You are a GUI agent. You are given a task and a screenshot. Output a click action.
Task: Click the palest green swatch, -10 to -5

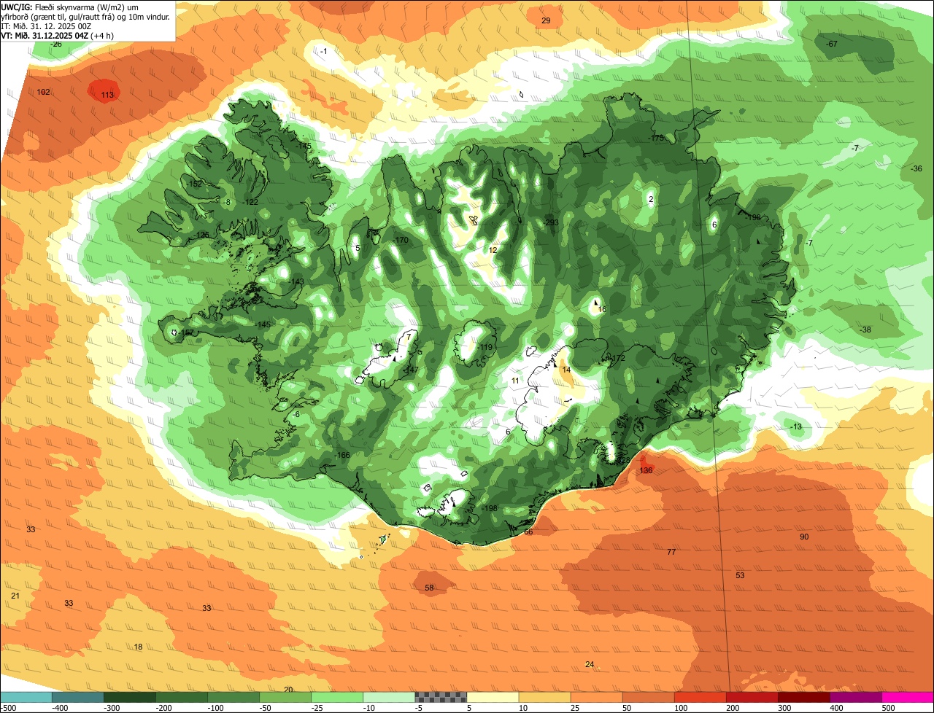coord(389,697)
